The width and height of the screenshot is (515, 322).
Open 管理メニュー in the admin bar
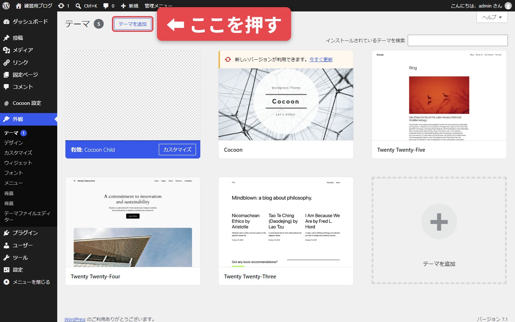click(x=158, y=6)
